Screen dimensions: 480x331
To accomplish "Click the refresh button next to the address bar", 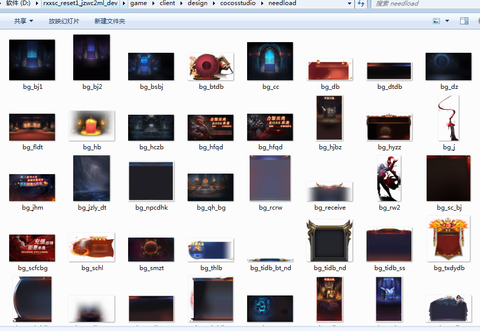I will (361, 4).
